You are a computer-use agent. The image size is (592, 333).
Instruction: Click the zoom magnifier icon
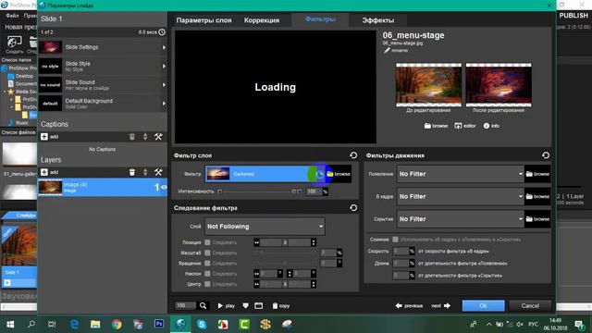click(203, 306)
